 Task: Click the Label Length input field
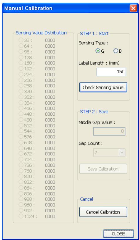pos(111,72)
